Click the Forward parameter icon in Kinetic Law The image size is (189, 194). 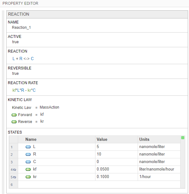(x=14, y=115)
